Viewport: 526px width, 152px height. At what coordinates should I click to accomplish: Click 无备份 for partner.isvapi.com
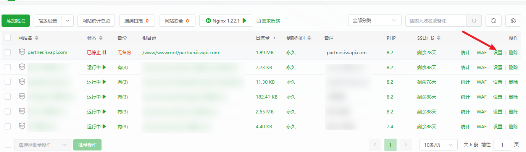(x=124, y=52)
